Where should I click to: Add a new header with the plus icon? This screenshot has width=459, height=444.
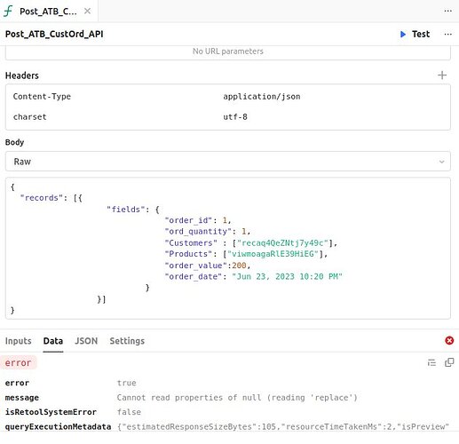click(442, 75)
